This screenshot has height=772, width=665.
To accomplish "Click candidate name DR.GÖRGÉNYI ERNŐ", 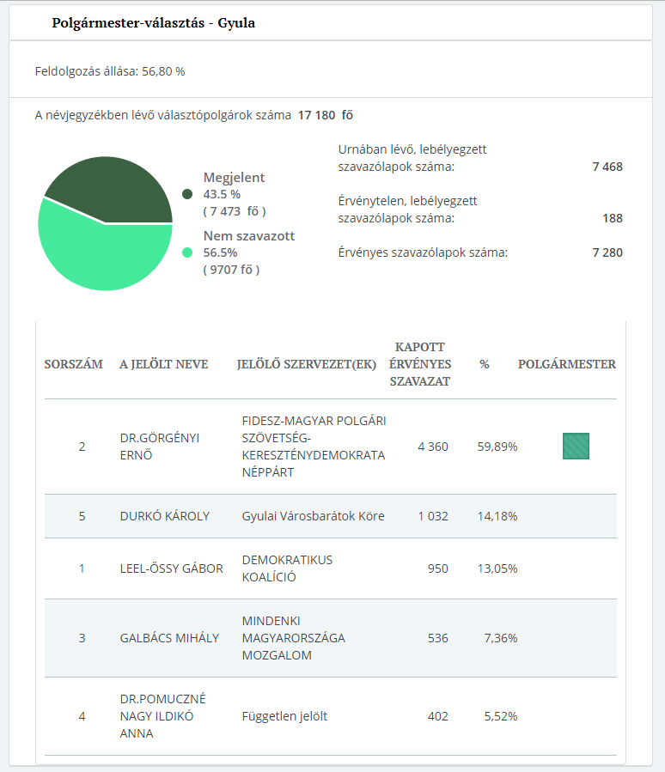I will (160, 447).
